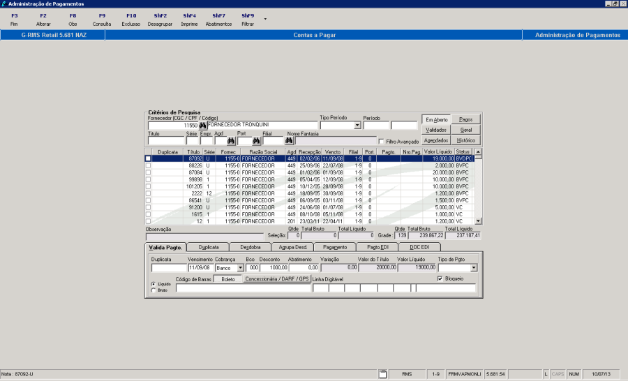
Task: Click the Validados filter button
Action: point(435,130)
